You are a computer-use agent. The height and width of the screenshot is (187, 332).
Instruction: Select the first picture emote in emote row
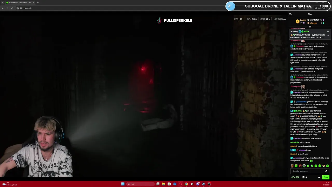pyautogui.click(x=292, y=166)
